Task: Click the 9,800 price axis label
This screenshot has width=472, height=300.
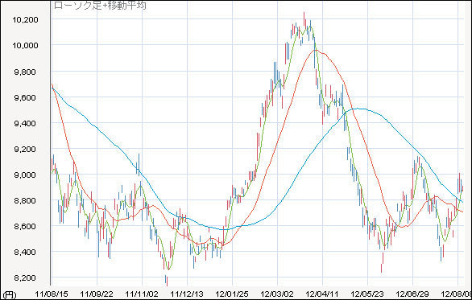Action: click(x=25, y=72)
